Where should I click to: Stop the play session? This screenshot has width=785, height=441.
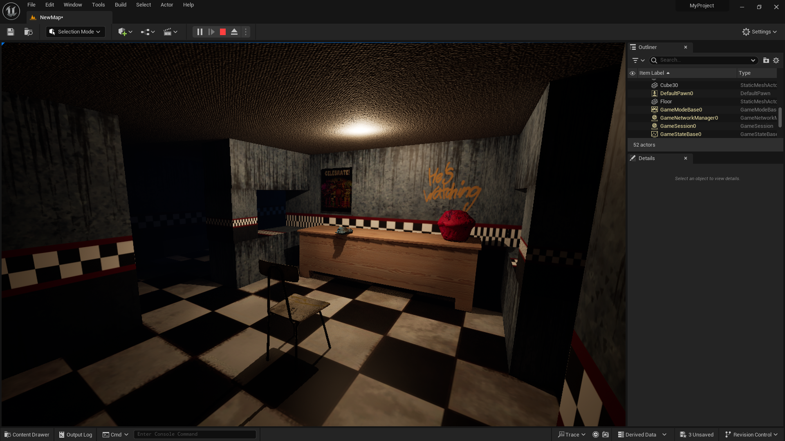pos(223,32)
